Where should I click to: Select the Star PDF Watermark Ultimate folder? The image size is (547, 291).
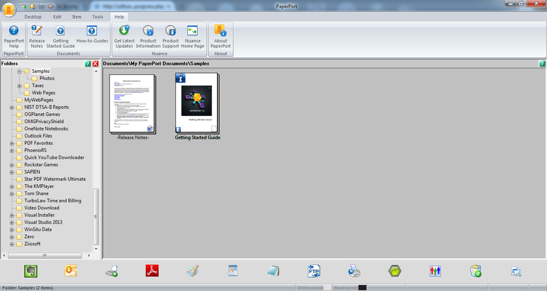(55, 179)
